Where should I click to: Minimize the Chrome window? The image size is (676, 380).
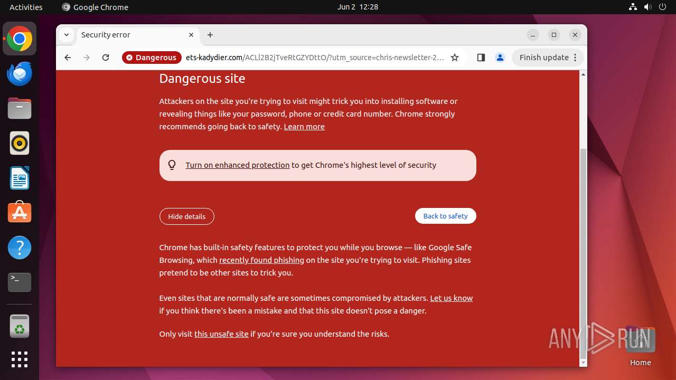[x=533, y=35]
